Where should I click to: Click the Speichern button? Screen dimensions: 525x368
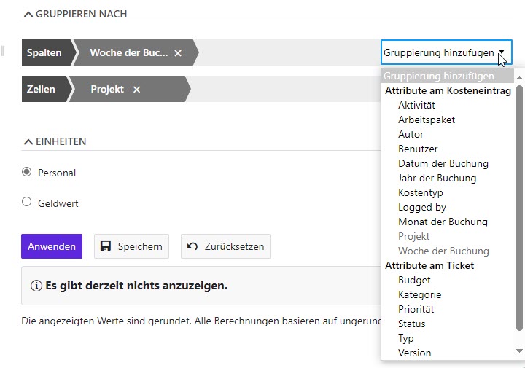tap(131, 246)
